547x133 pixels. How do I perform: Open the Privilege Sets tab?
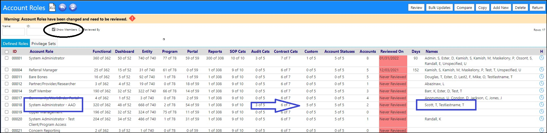44,44
